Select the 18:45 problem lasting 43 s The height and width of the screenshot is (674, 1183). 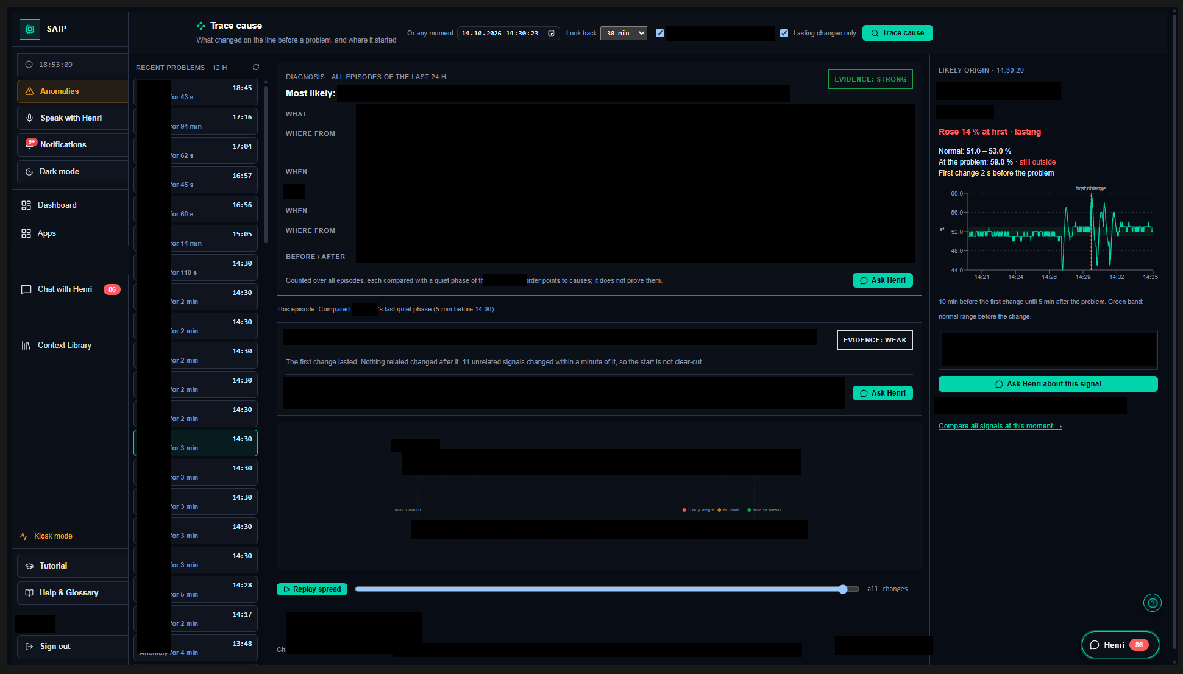pos(196,93)
